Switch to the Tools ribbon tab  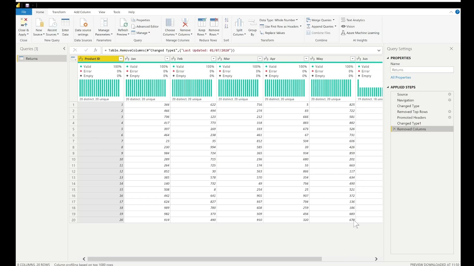(x=117, y=12)
